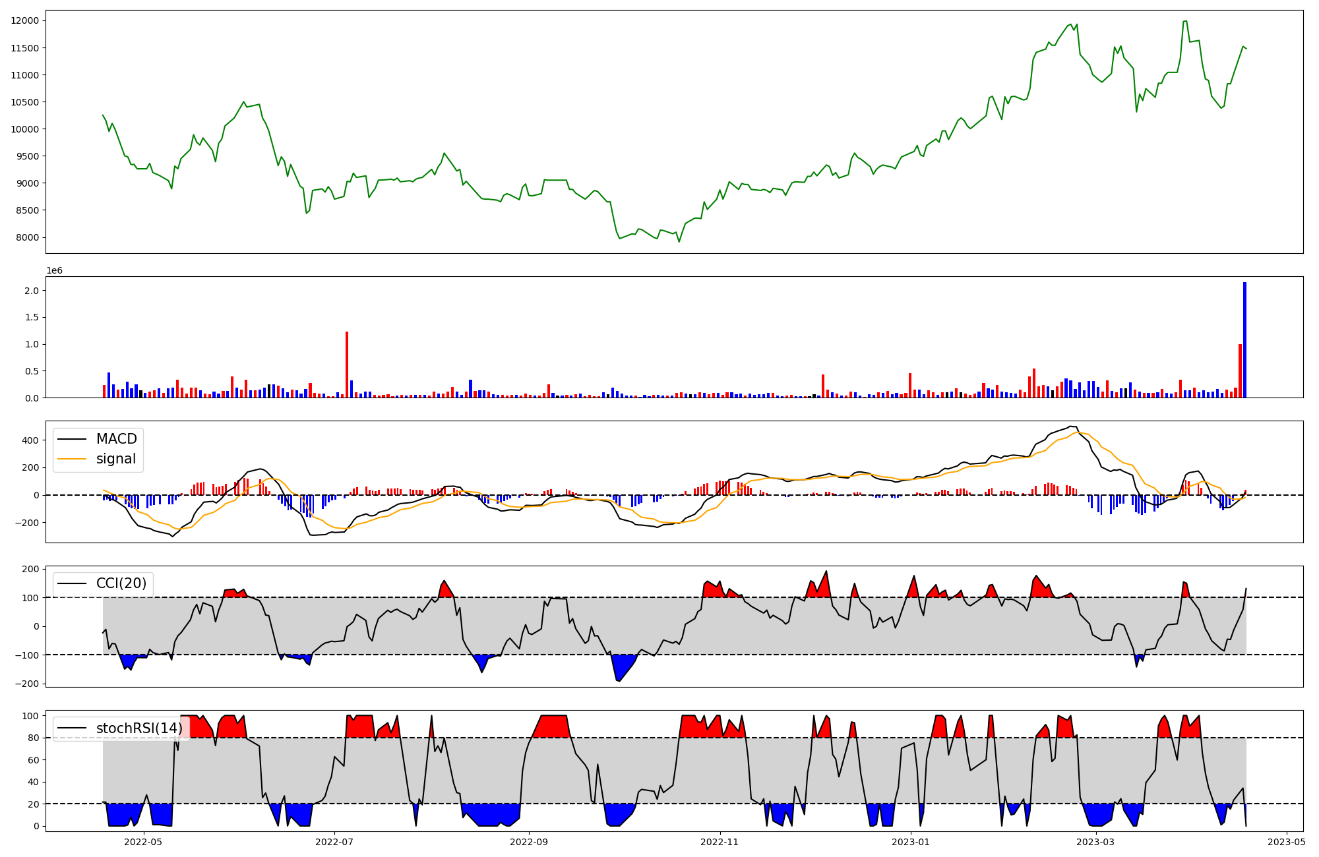Click the 12000 price axis tick label
Image resolution: width=1319 pixels, height=857 pixels.
(25, 21)
